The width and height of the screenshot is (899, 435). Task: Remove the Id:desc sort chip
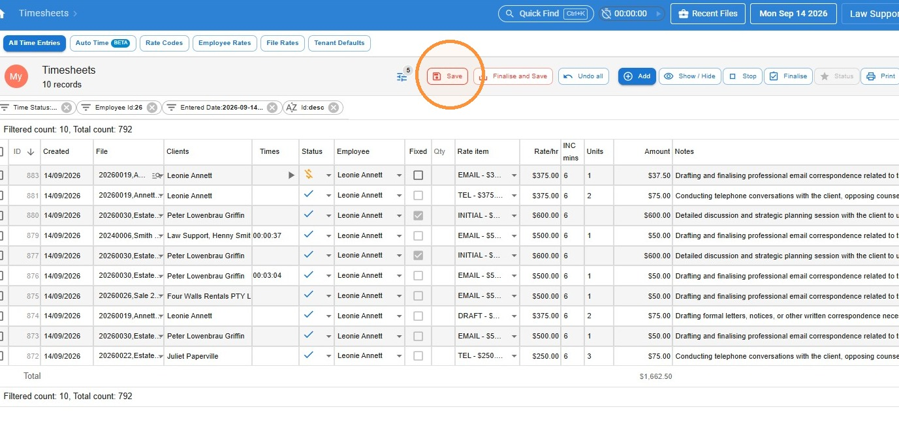pyautogui.click(x=334, y=108)
